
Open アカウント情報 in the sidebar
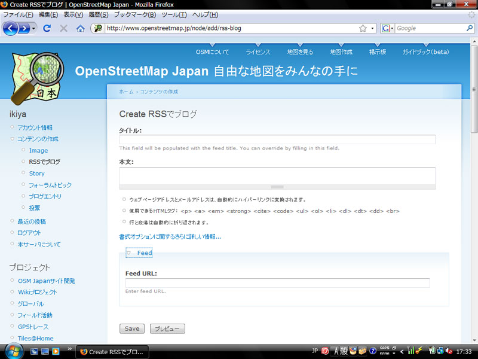[35, 127]
